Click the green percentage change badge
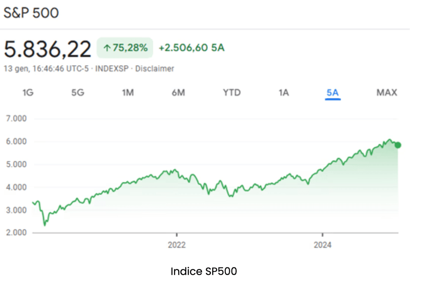 124,48
